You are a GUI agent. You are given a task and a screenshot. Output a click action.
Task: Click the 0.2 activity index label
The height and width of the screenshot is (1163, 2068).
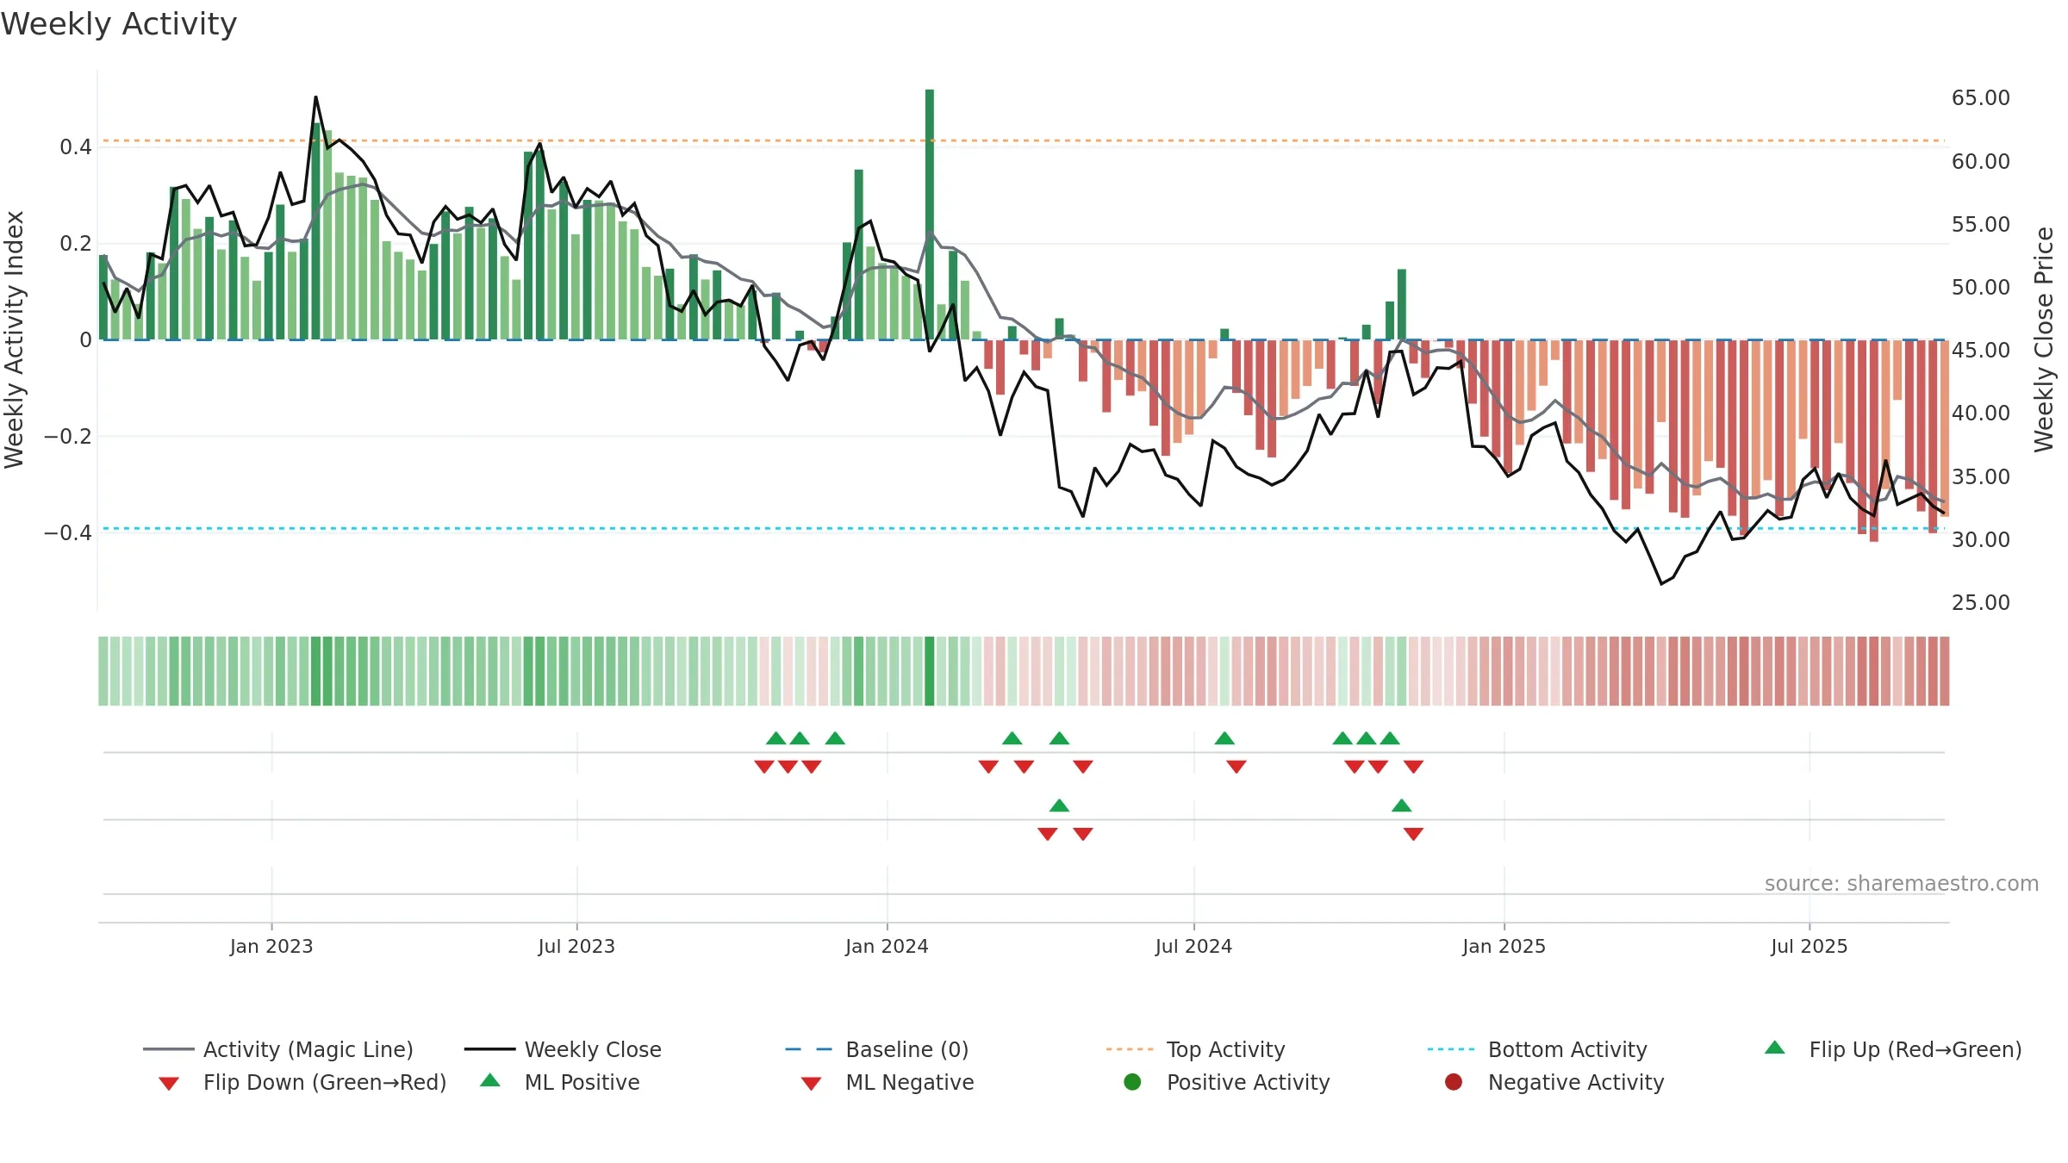pos(76,244)
